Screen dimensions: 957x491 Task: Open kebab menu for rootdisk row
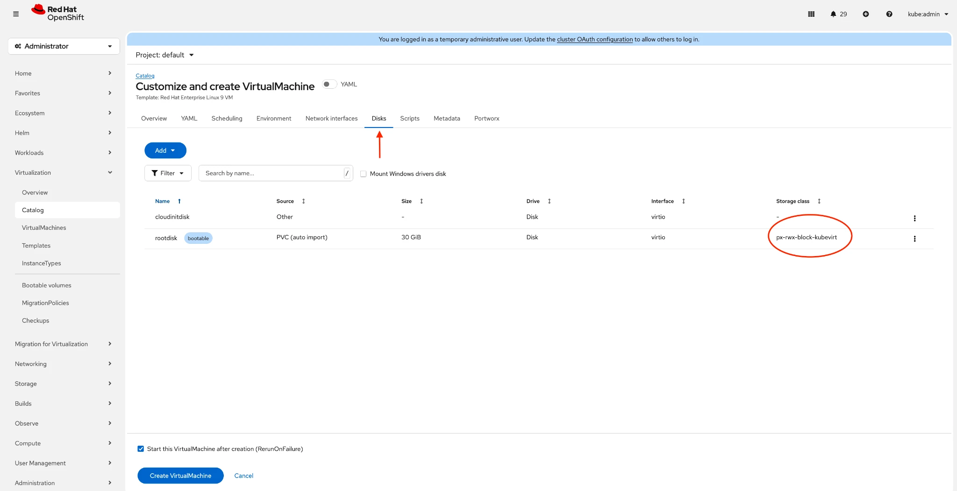pyautogui.click(x=914, y=239)
